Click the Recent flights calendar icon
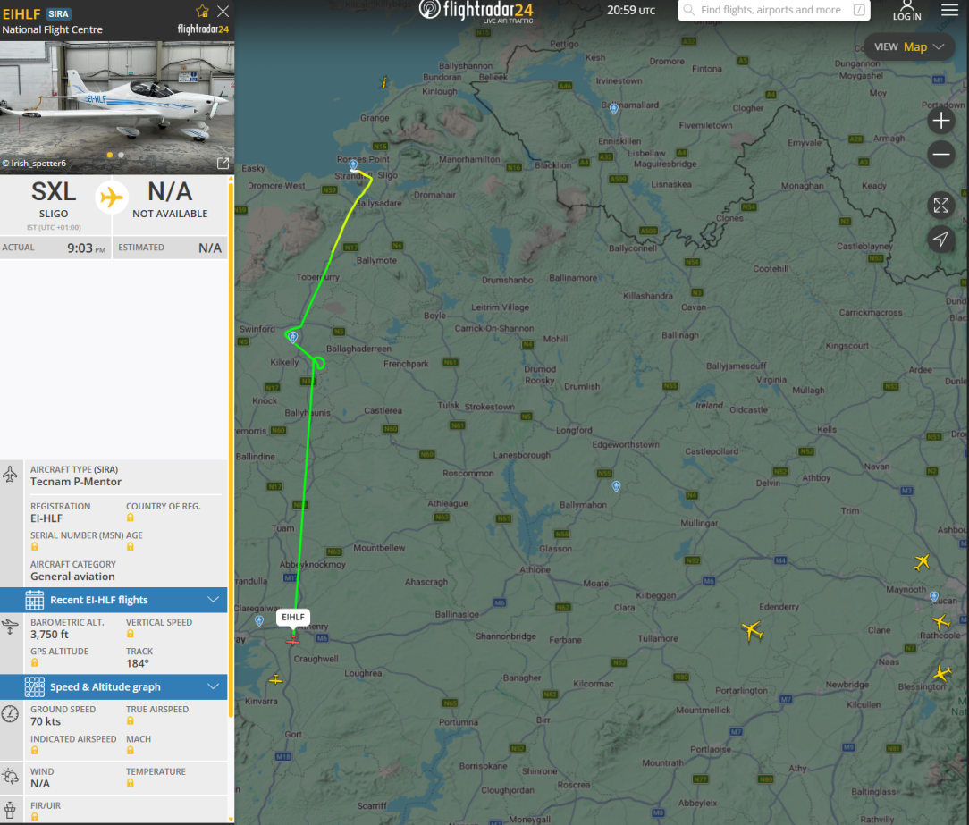The height and width of the screenshot is (825, 969). click(35, 600)
